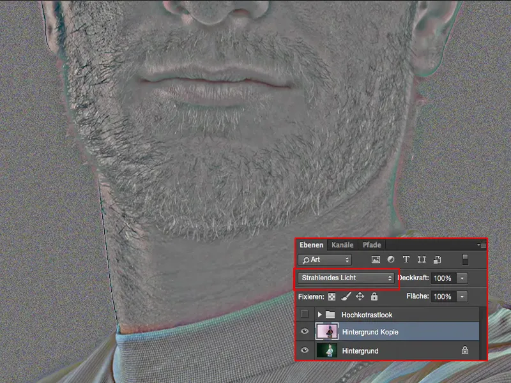Screen dimensions: 511x383
Task: Click the Hintergrund Kopie layer thumbnail
Action: [327, 331]
